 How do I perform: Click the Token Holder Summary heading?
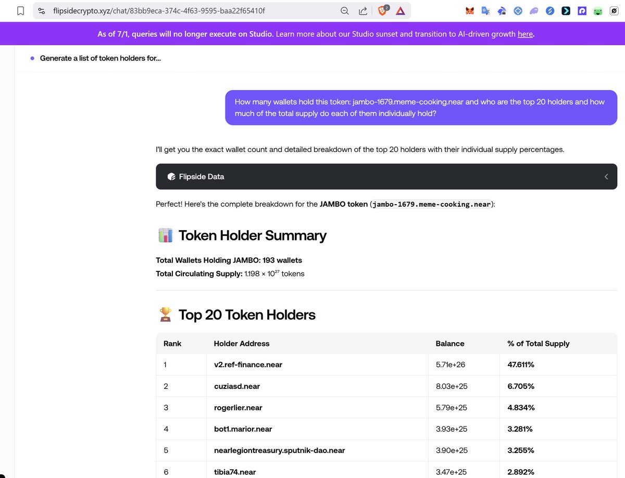tap(252, 235)
